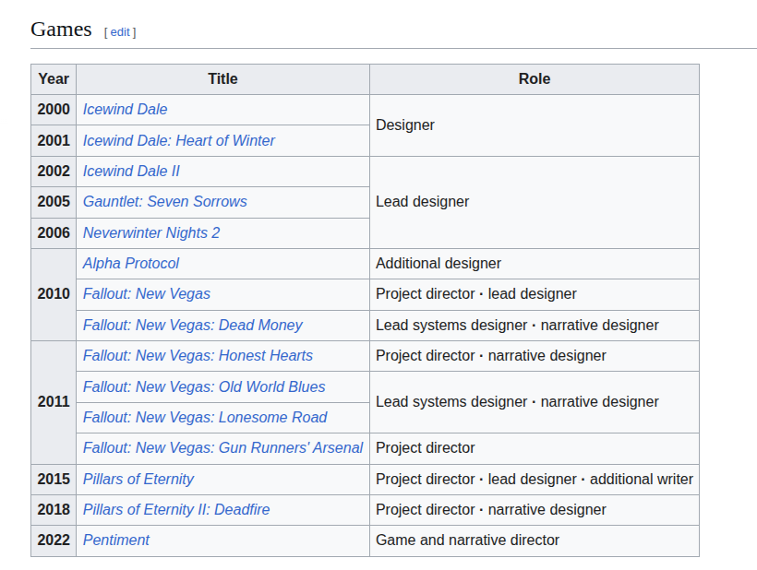Select the Games section heading

[x=61, y=30]
